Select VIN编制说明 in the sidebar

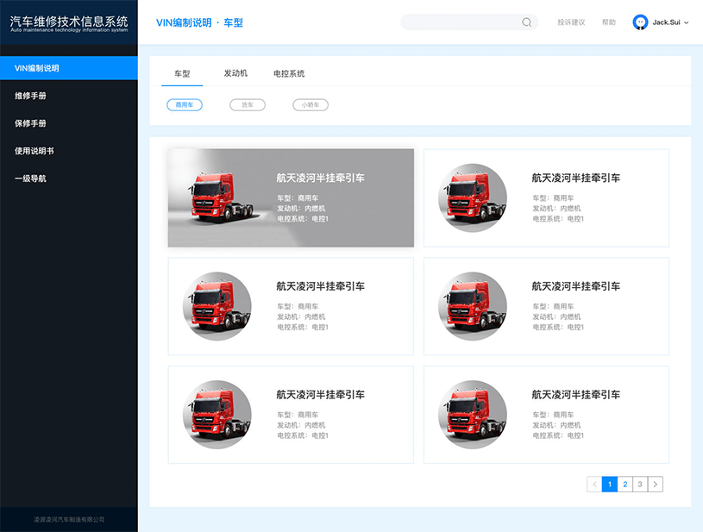coord(69,68)
